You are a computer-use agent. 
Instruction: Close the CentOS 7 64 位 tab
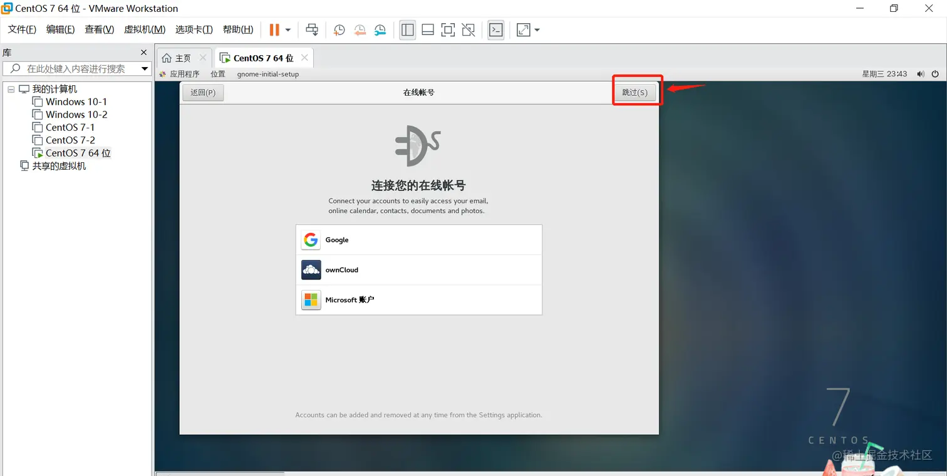click(304, 58)
